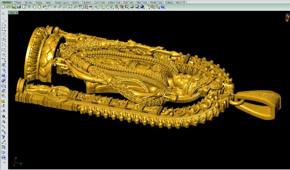Screen dimensions: 290x170
Task: Lock objects with the padlock icon
Action: tap(116, 7)
